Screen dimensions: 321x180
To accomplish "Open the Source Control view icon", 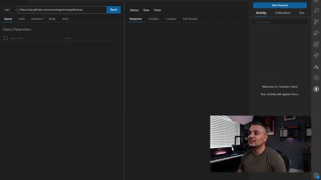I will (316, 21).
